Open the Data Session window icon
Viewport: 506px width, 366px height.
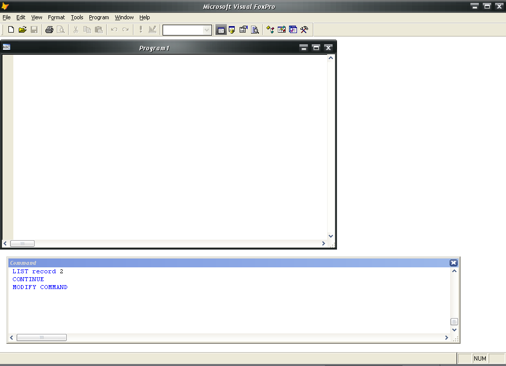click(232, 30)
